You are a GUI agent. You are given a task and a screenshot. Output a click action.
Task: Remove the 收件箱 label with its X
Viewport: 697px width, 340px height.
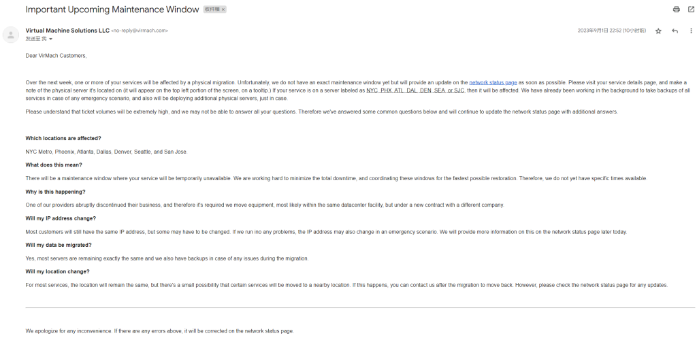223,10
